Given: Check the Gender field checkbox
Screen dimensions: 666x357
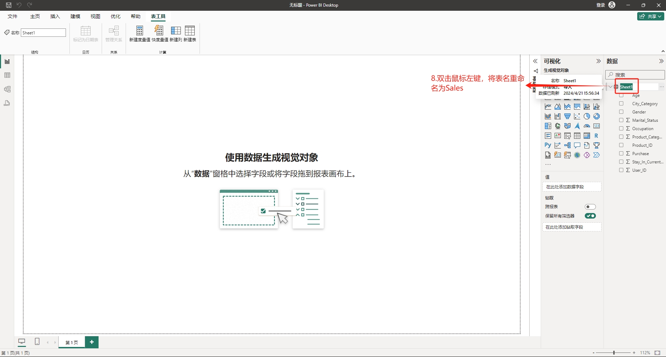Looking at the screenshot, I should coord(621,112).
